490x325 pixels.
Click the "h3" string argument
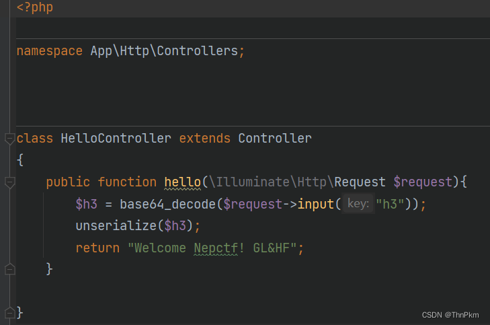(390, 204)
